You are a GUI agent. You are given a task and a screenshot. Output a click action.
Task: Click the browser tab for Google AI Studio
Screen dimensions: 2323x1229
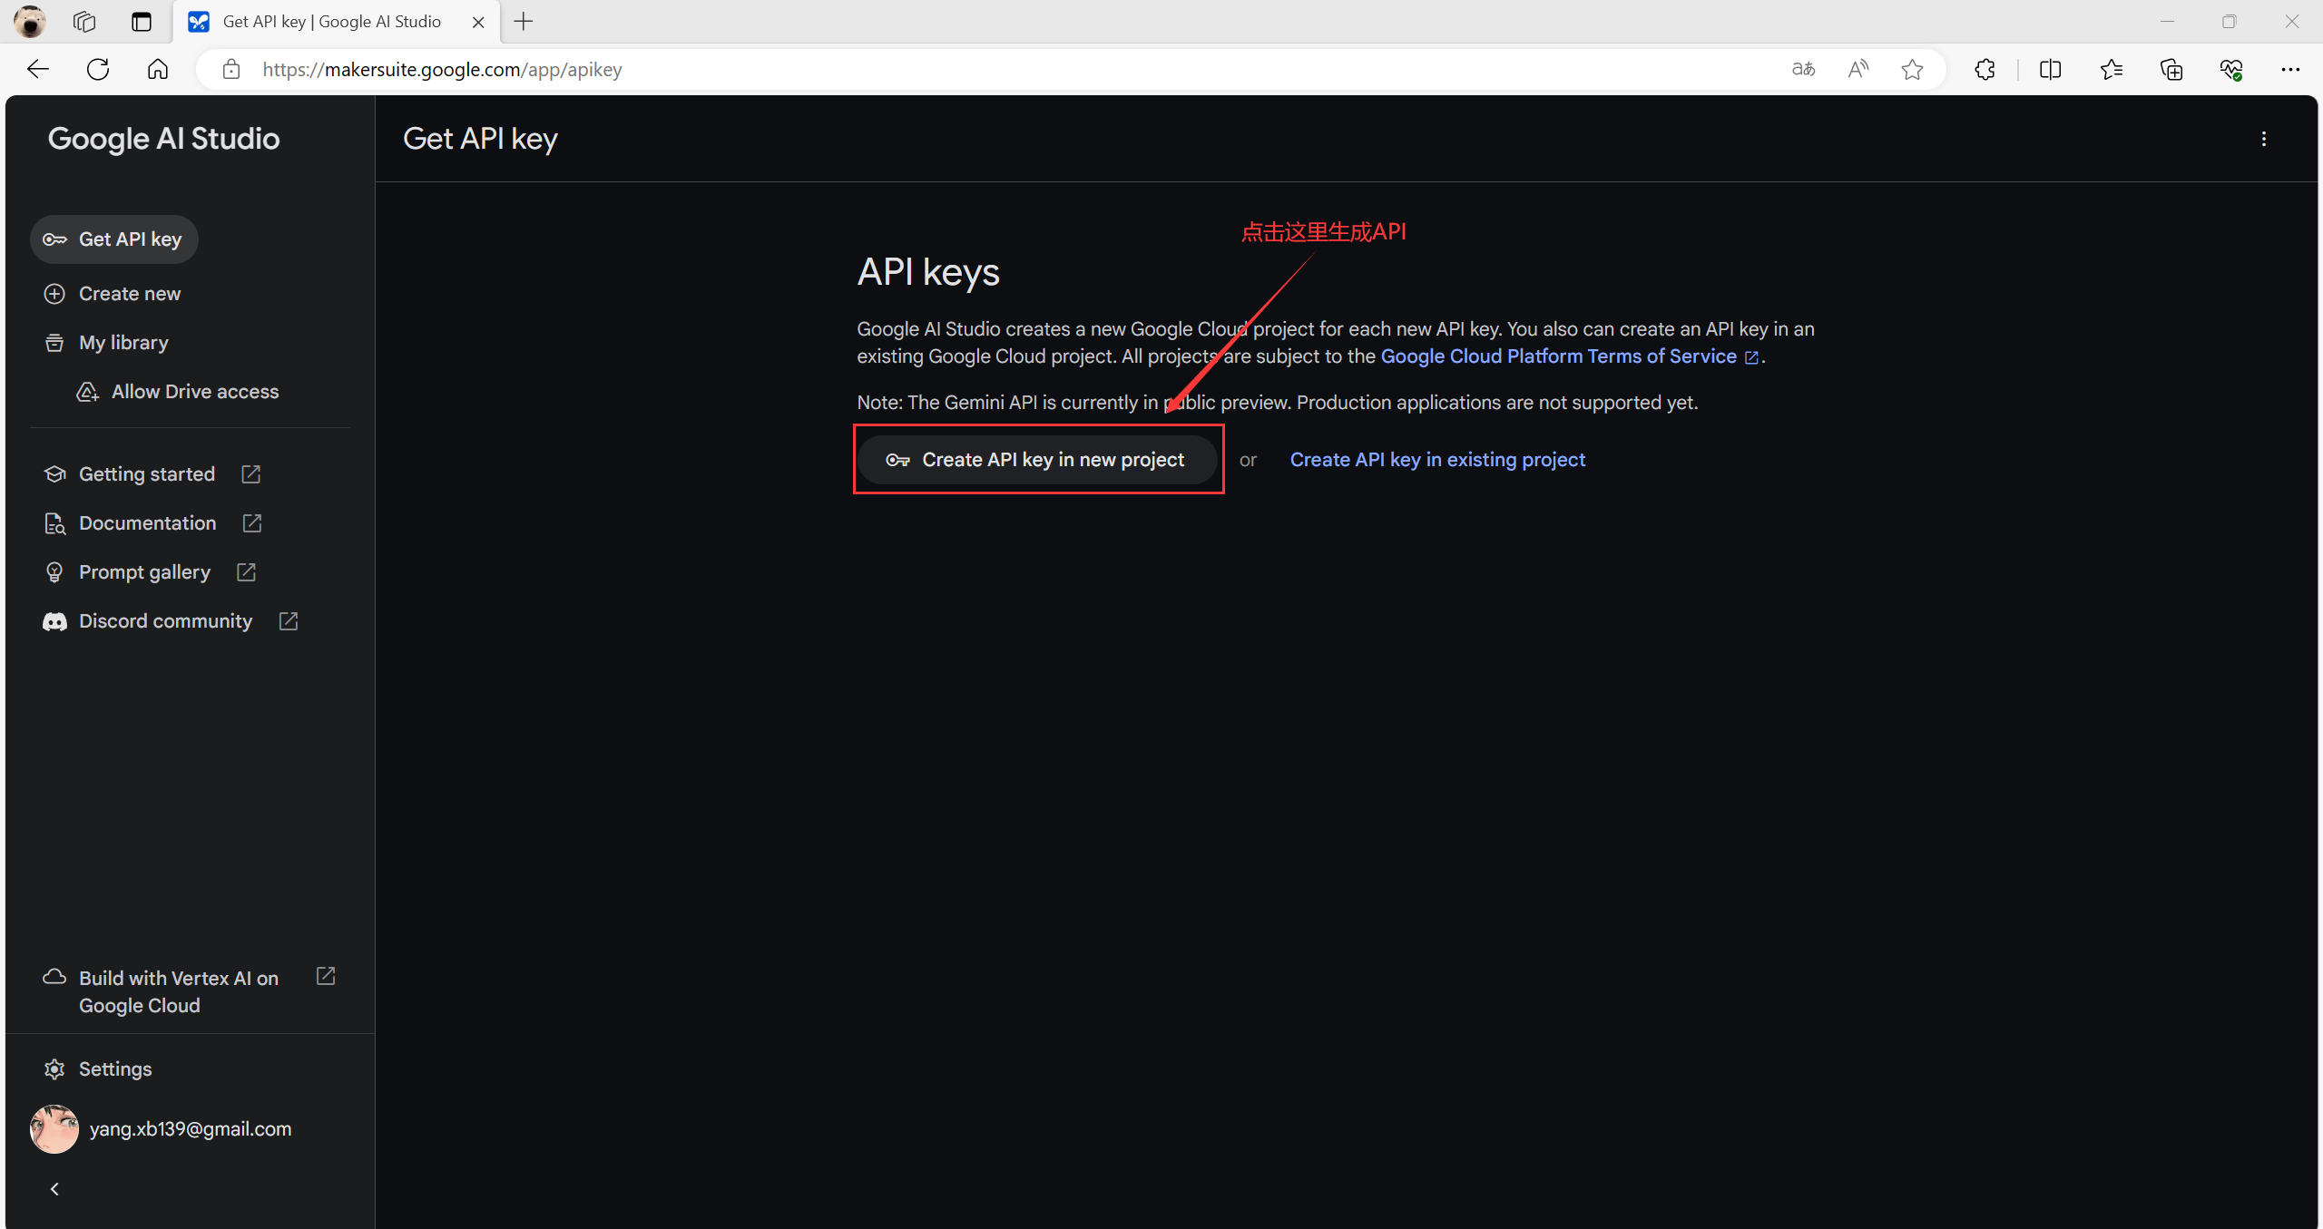332,22
